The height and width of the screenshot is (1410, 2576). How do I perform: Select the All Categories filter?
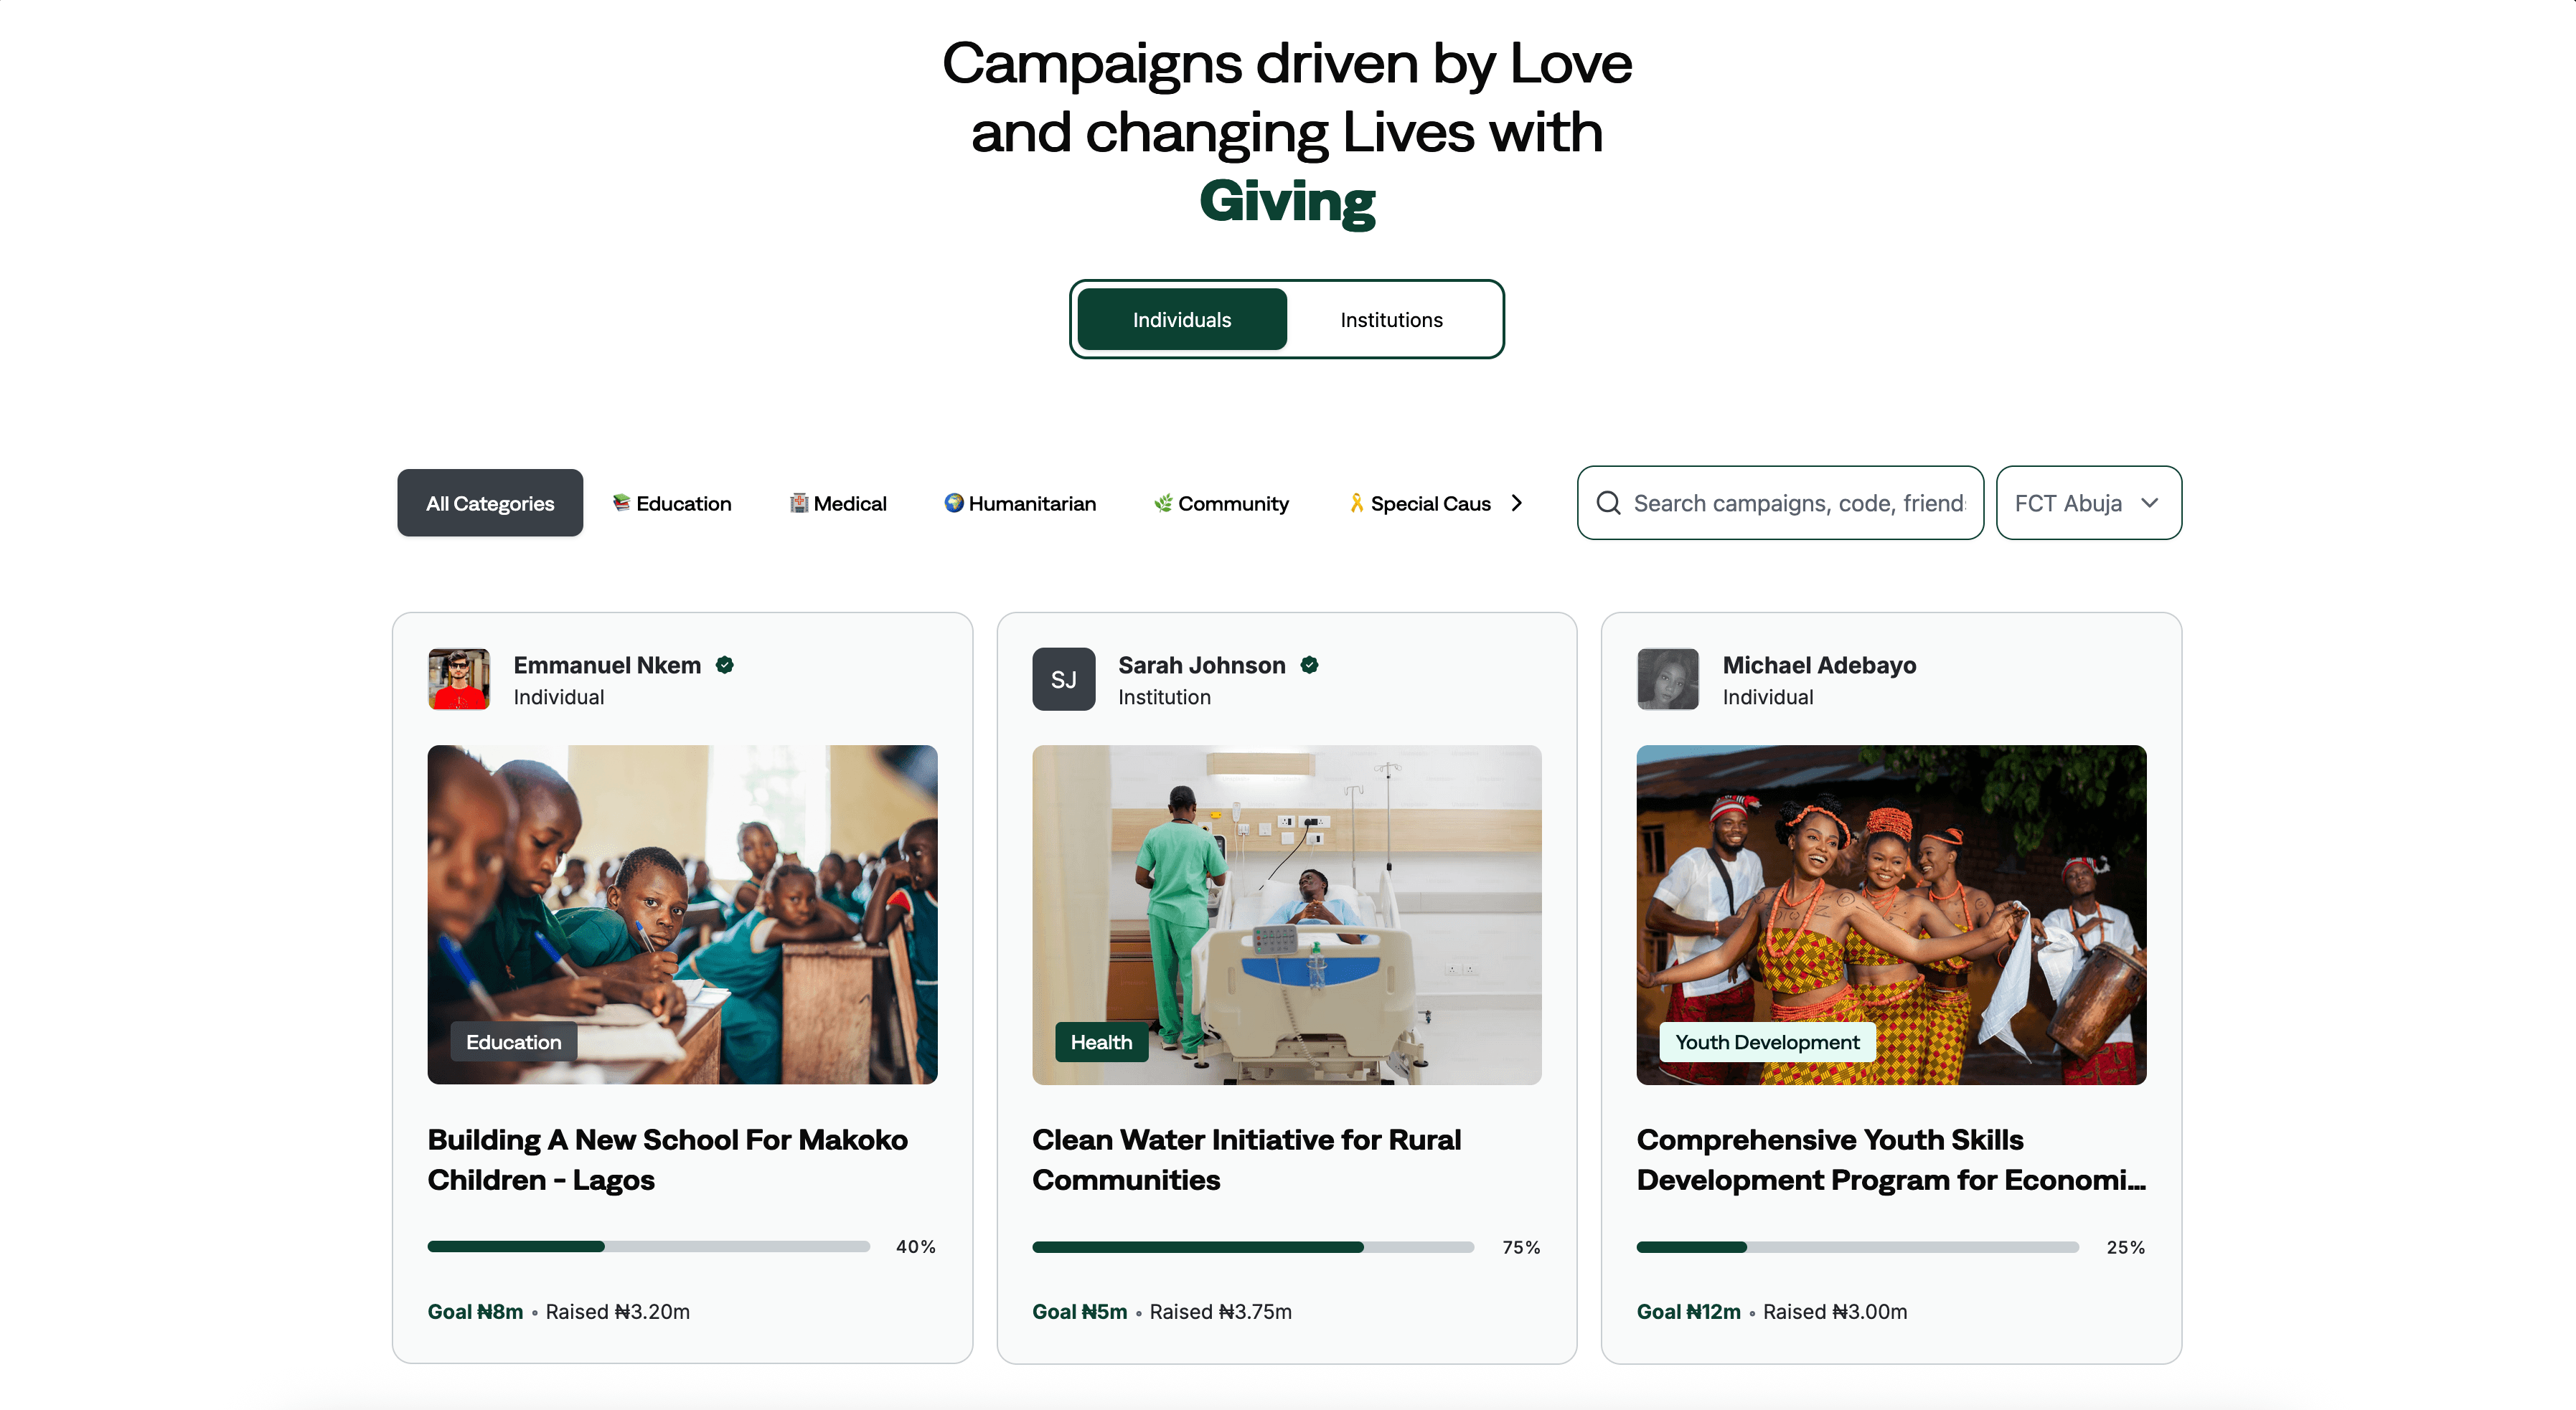click(x=490, y=503)
